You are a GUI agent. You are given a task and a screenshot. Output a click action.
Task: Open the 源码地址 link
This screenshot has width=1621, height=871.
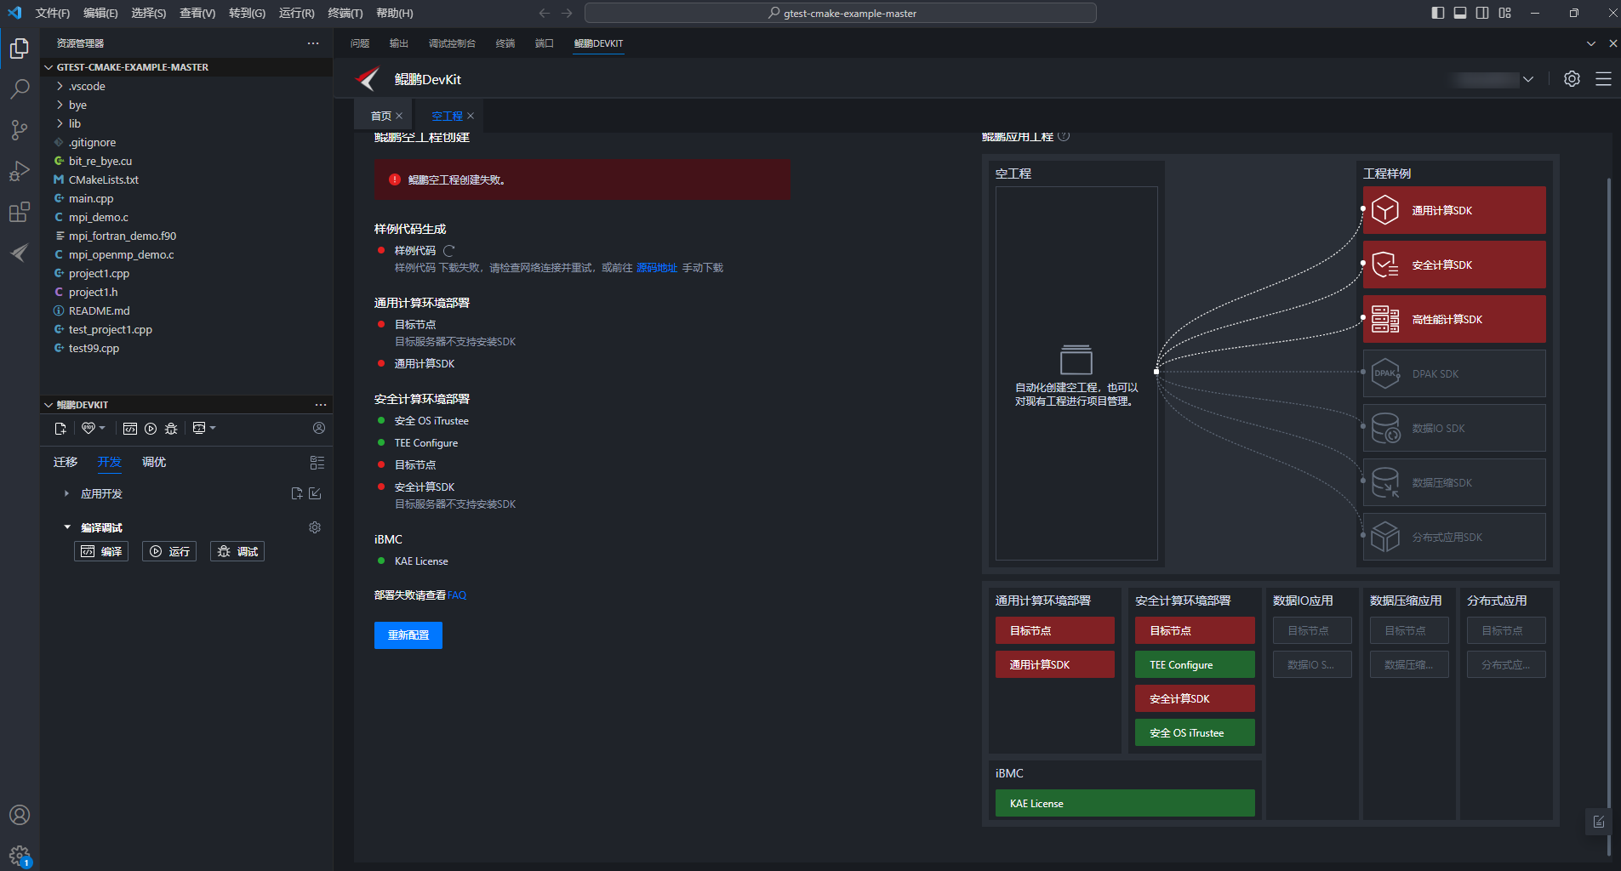657,268
